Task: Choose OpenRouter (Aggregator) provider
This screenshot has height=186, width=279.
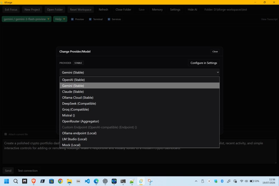Action: click(x=139, y=121)
